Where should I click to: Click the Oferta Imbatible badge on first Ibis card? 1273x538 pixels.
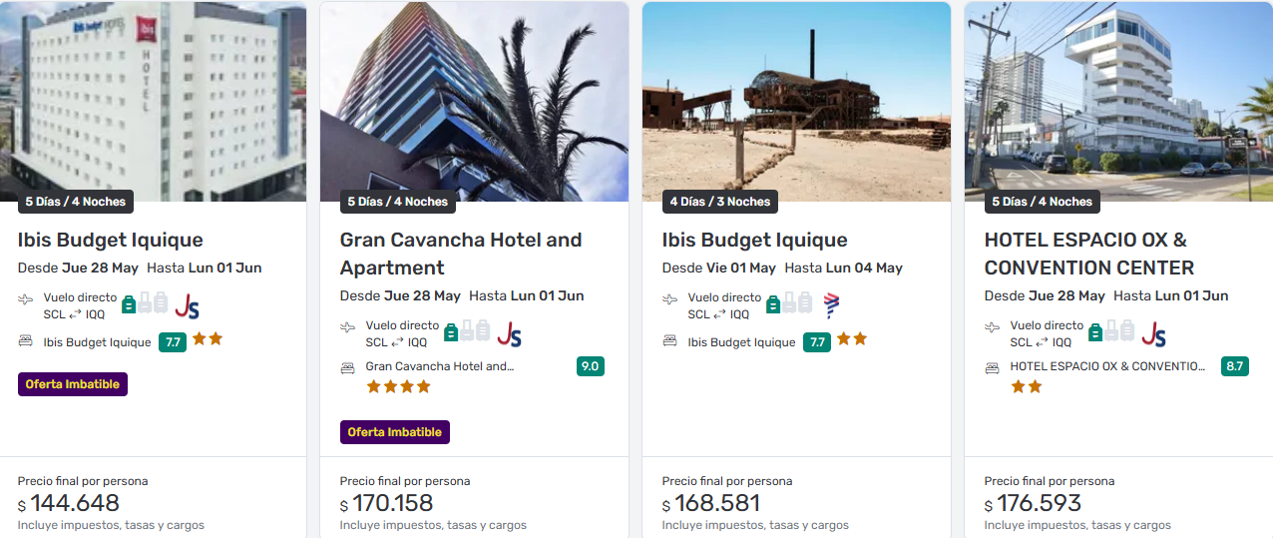click(73, 384)
